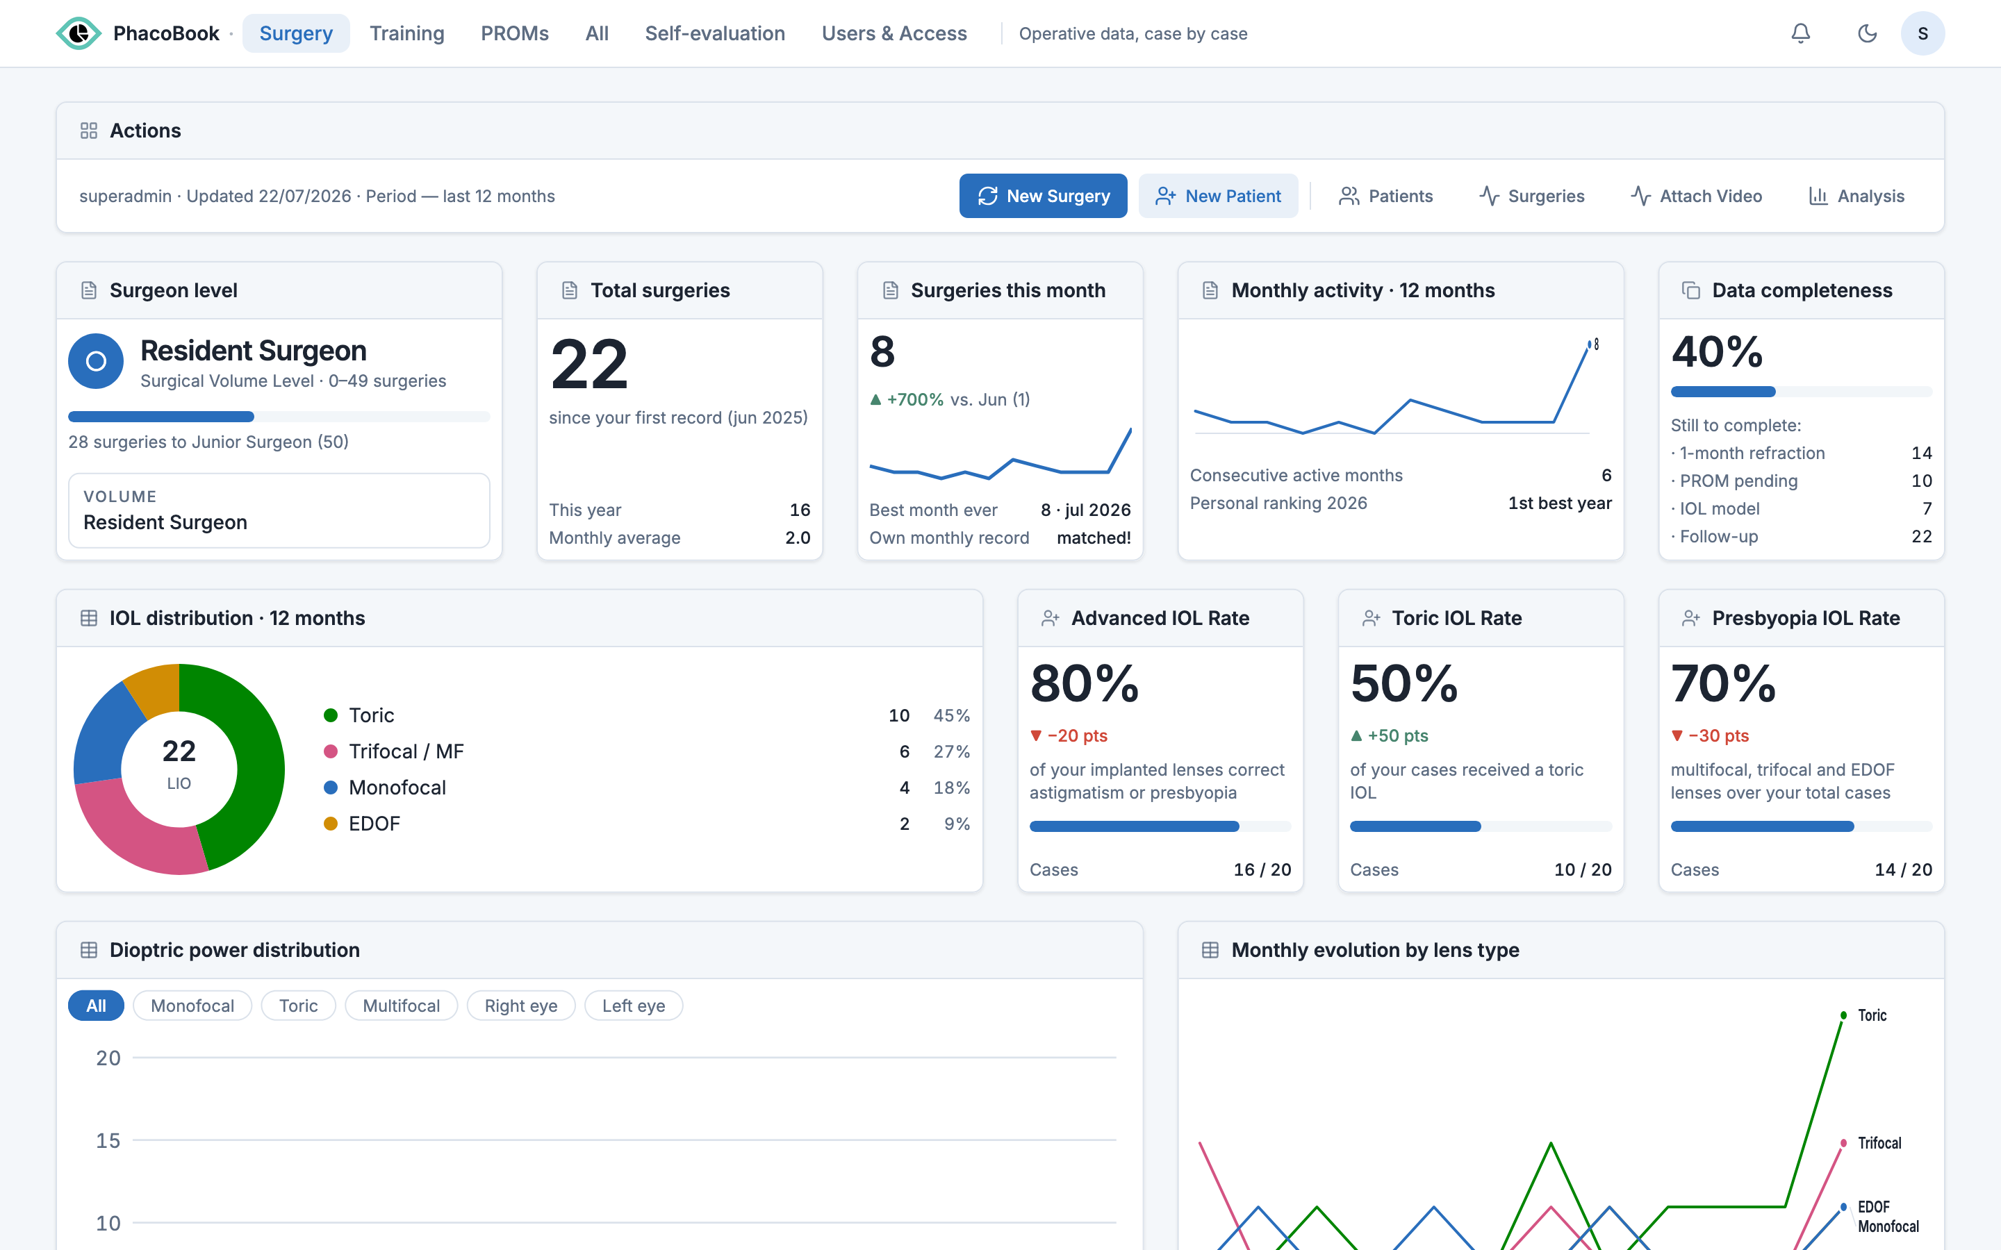Click the IOL distribution table icon
Viewport: 2001px width, 1250px height.
(x=88, y=617)
